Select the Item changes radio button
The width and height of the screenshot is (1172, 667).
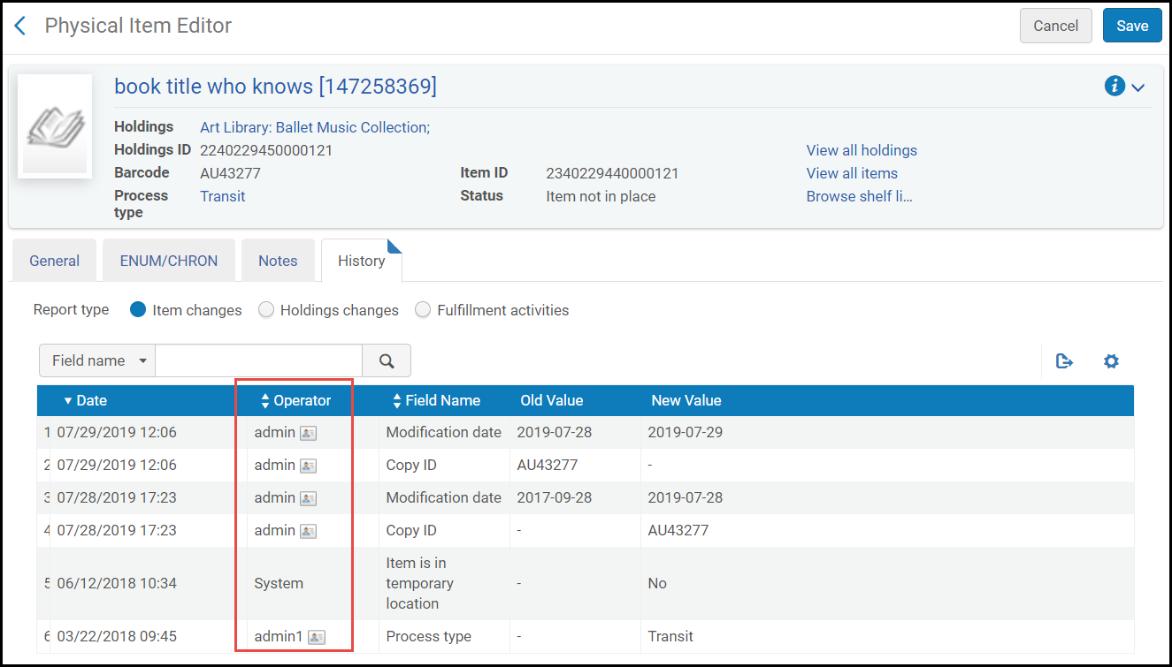(138, 310)
